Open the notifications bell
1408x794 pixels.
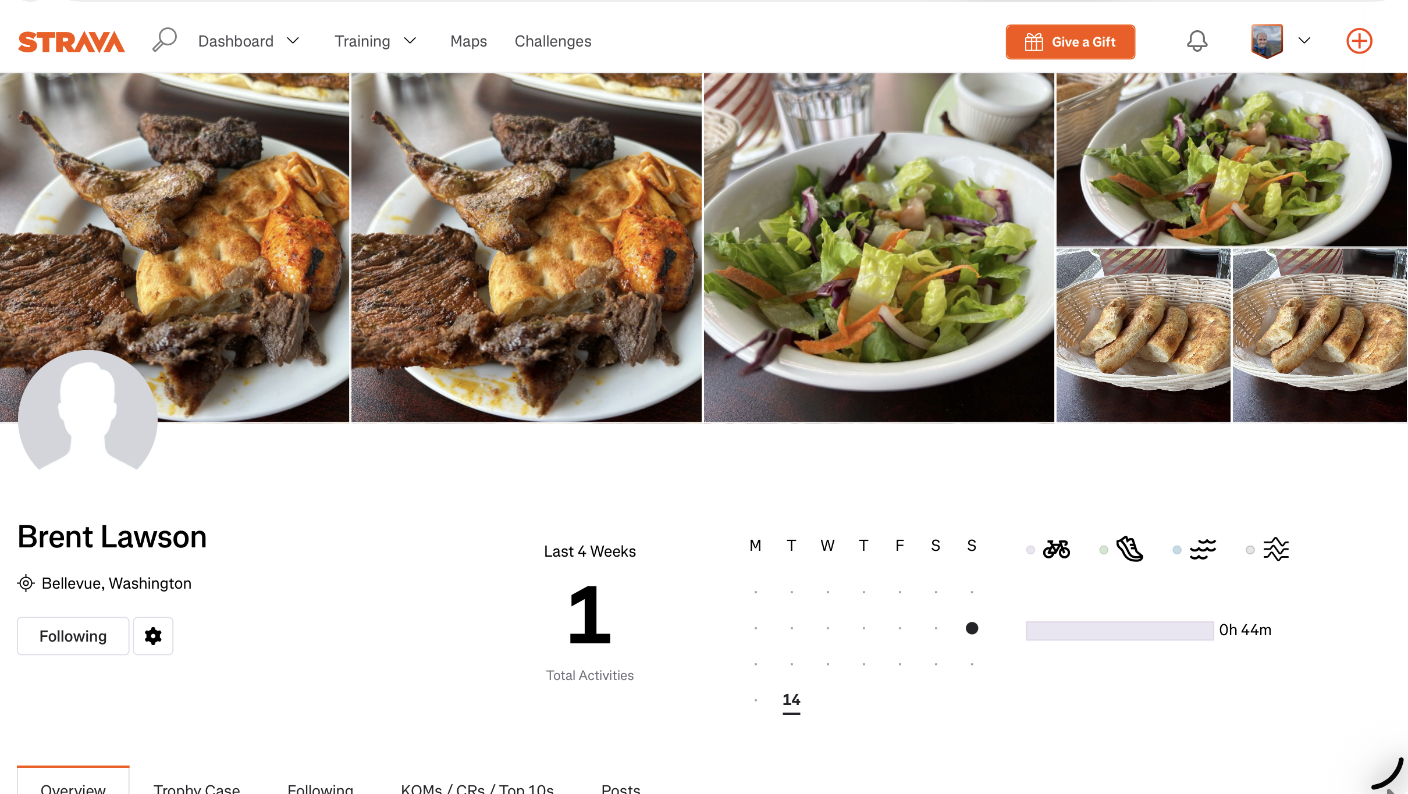tap(1197, 41)
